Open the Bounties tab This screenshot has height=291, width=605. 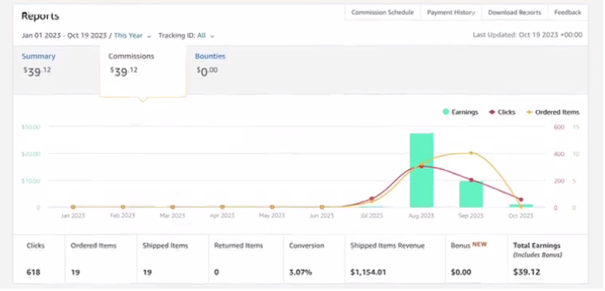210,57
